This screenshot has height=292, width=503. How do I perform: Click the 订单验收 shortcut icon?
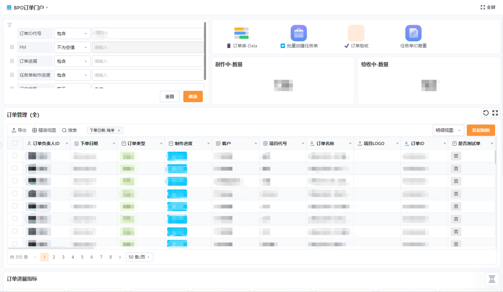(x=356, y=33)
